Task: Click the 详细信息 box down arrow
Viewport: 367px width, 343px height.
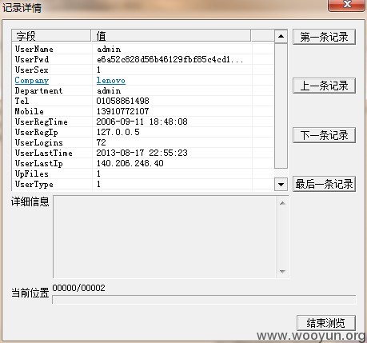Action: pyautogui.click(x=282, y=272)
